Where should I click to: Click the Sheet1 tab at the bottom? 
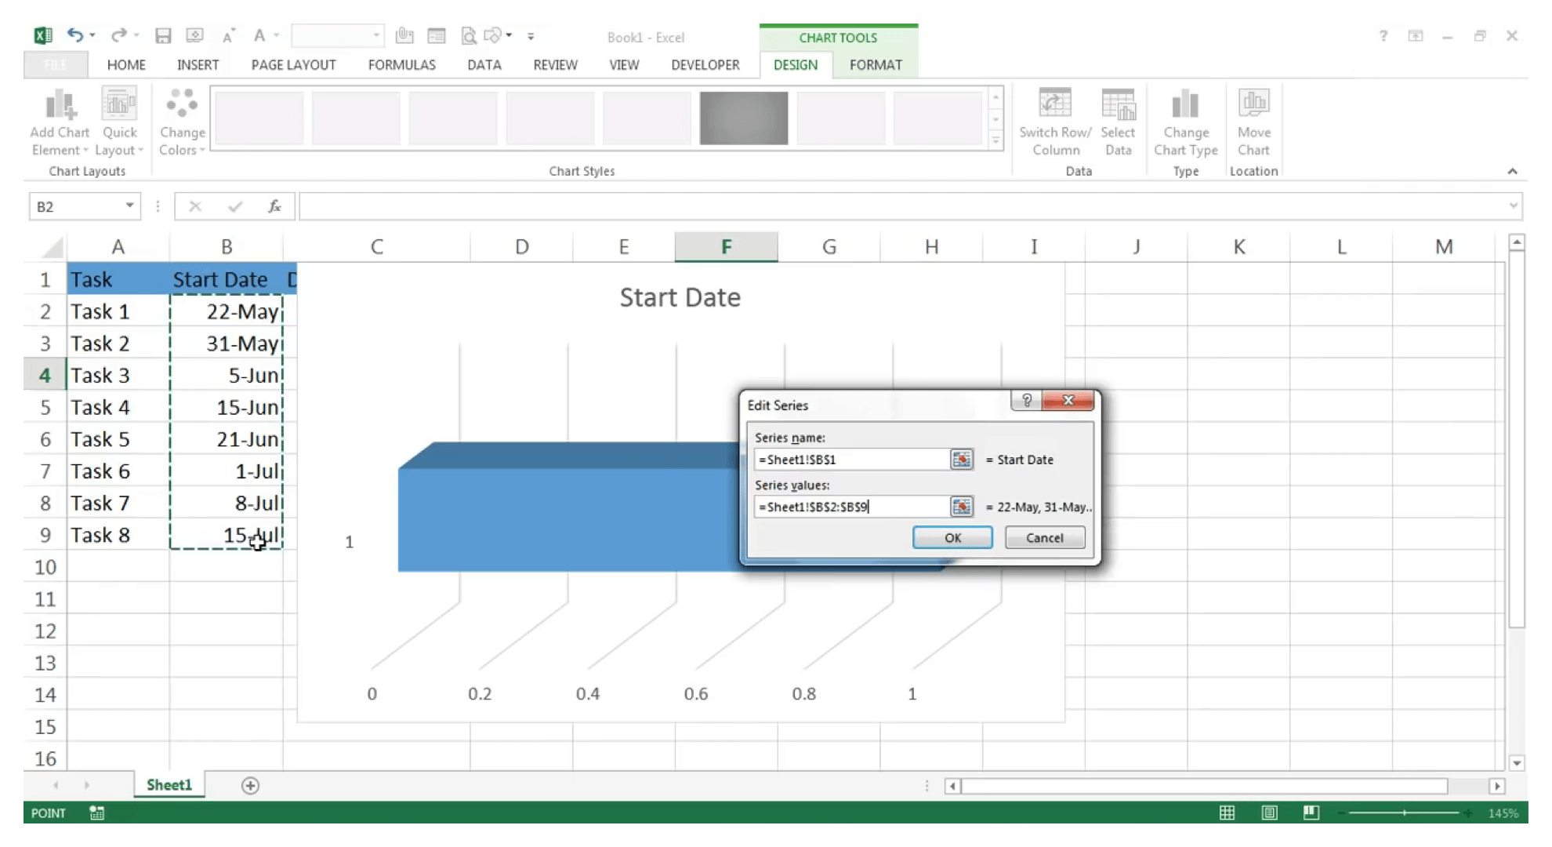[169, 784]
